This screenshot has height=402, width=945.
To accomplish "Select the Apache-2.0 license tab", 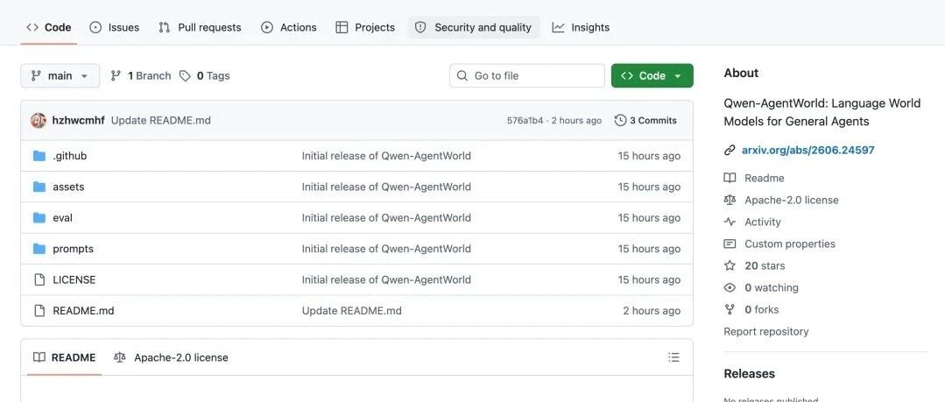I will 171,357.
